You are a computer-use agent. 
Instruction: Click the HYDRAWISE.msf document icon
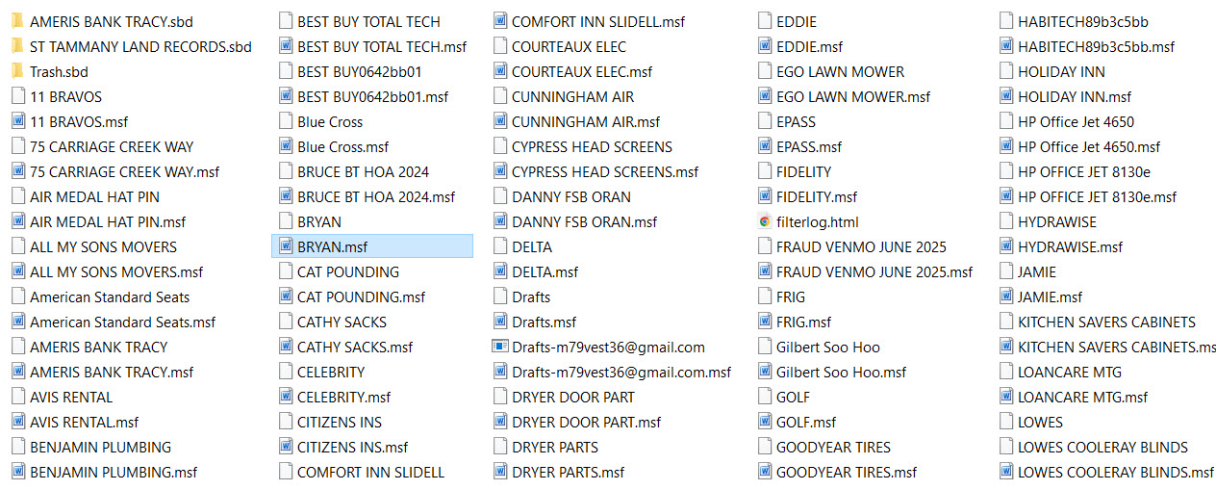click(1005, 246)
